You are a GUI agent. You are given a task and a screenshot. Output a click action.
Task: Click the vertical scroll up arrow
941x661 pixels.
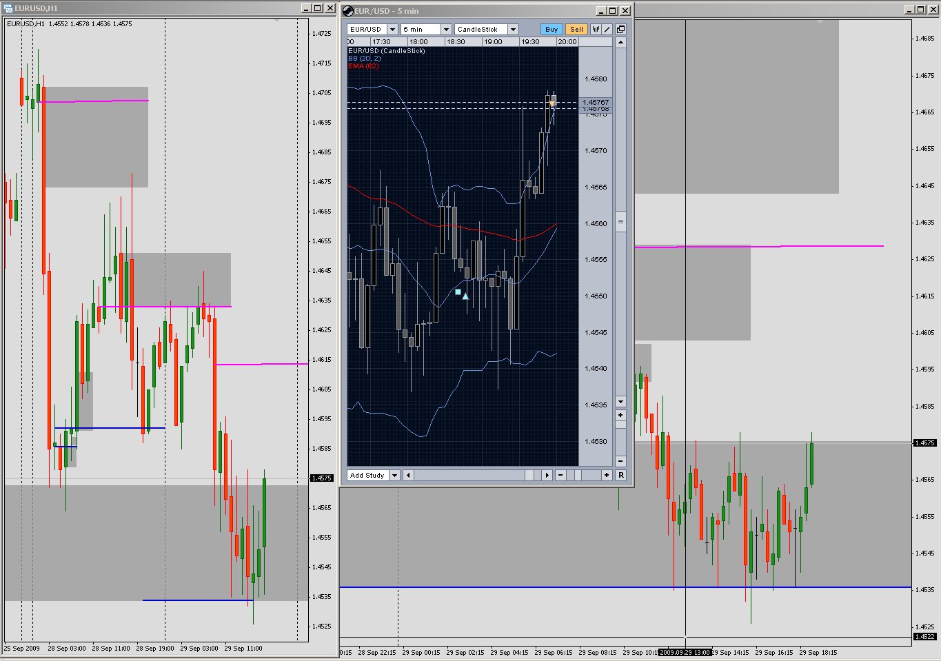620,42
